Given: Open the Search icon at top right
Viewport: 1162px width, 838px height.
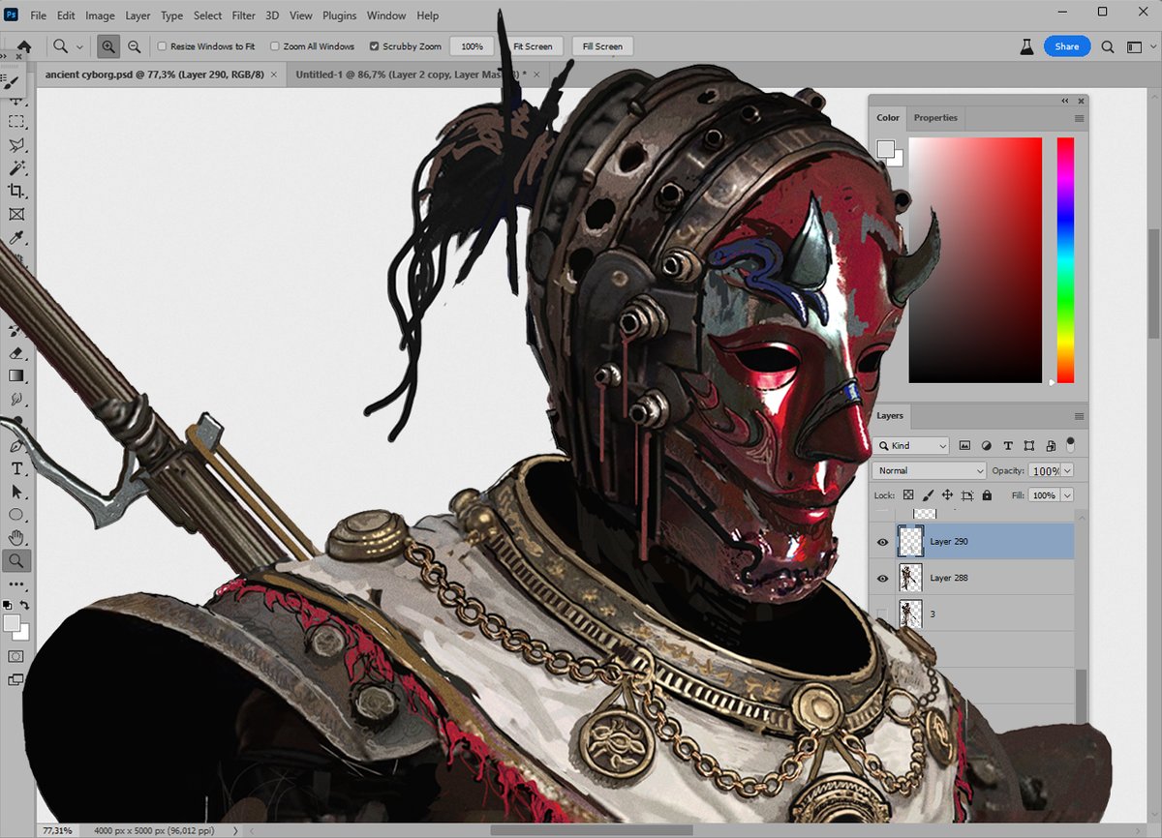Looking at the screenshot, I should click(x=1109, y=46).
